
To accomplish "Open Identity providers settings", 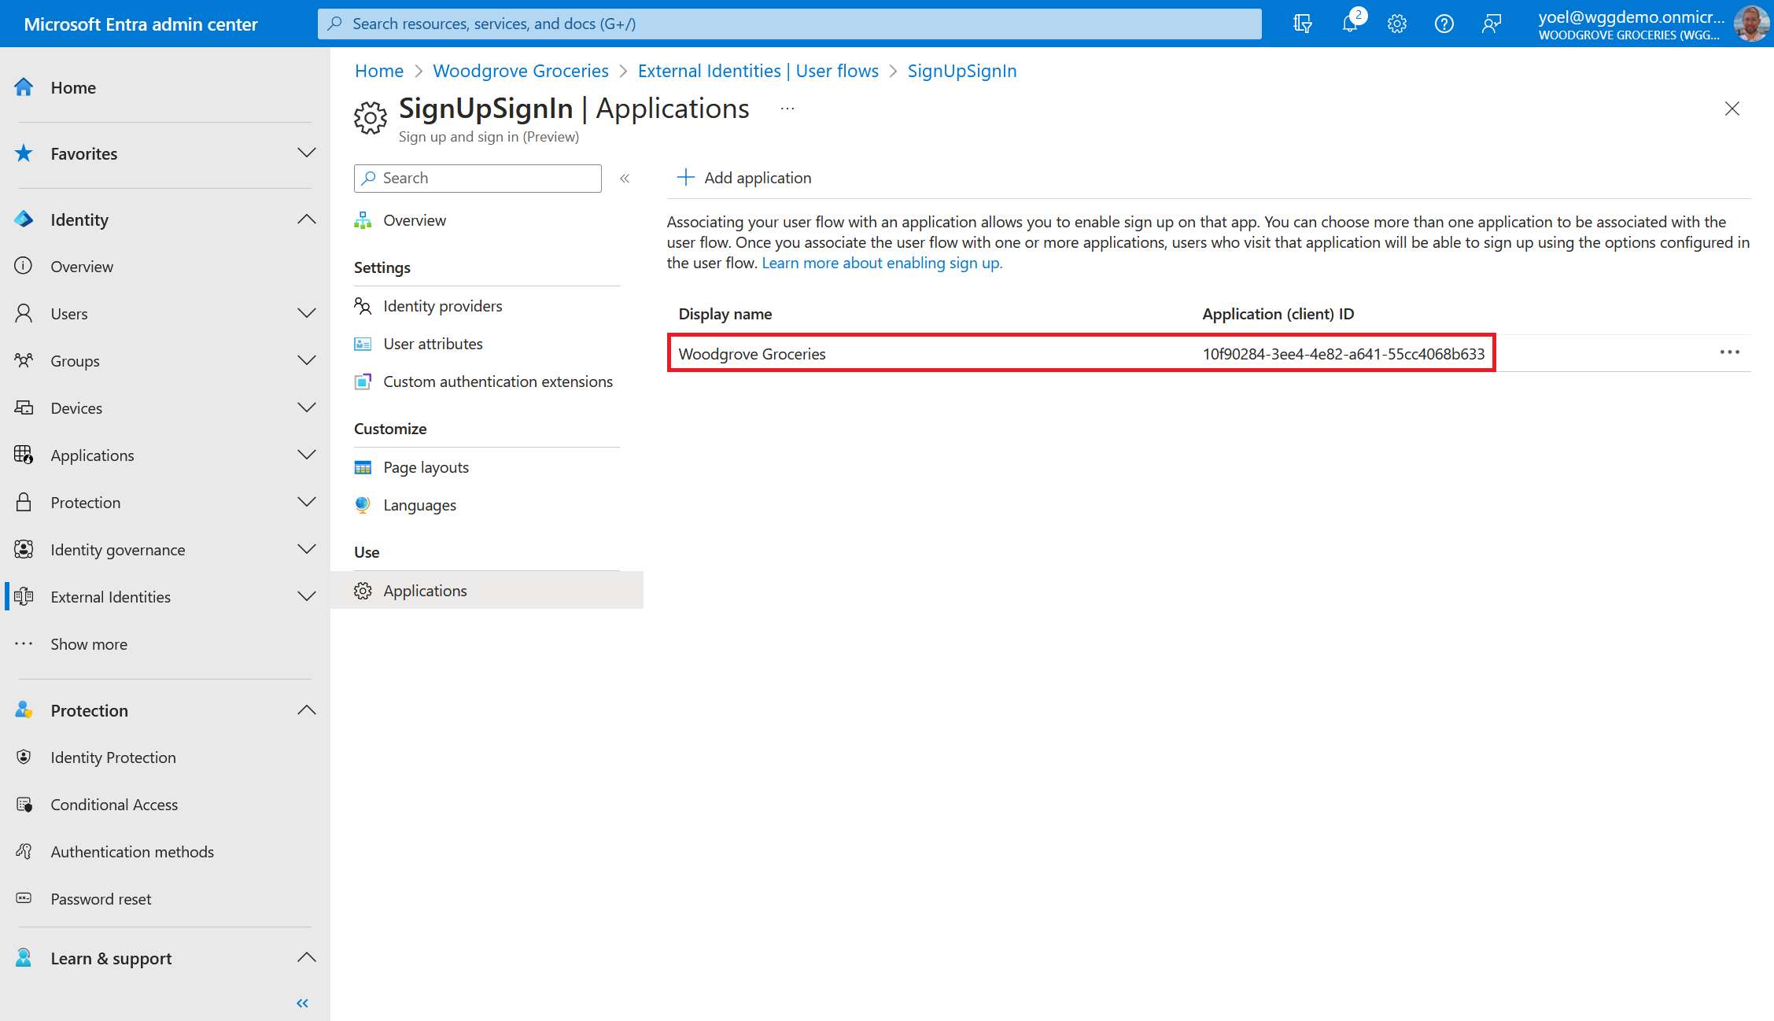I will click(x=442, y=306).
